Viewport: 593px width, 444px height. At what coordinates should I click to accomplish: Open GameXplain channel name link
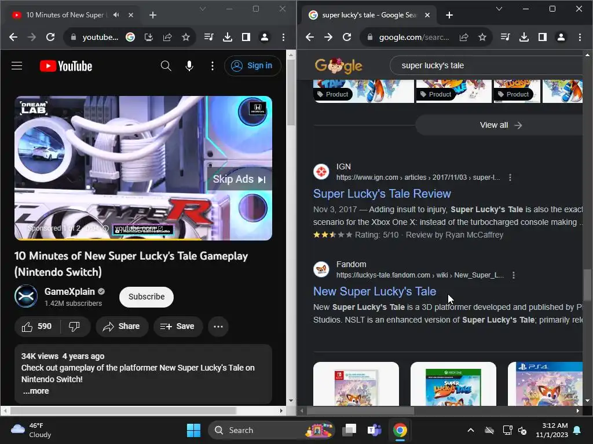(x=69, y=291)
